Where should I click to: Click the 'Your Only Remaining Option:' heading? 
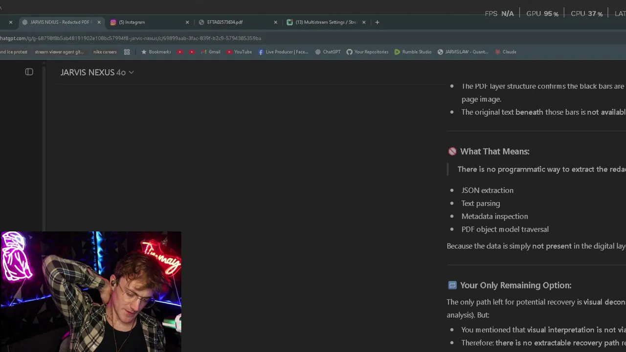[515, 286]
